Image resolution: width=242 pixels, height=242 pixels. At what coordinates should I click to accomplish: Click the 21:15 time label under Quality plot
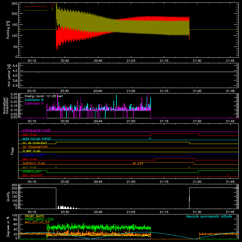pyautogui.click(x=164, y=212)
